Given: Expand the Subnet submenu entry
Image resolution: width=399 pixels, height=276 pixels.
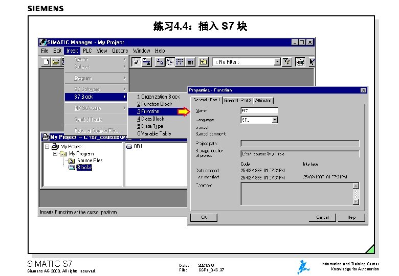Looking at the screenshot, I should pos(97,67).
